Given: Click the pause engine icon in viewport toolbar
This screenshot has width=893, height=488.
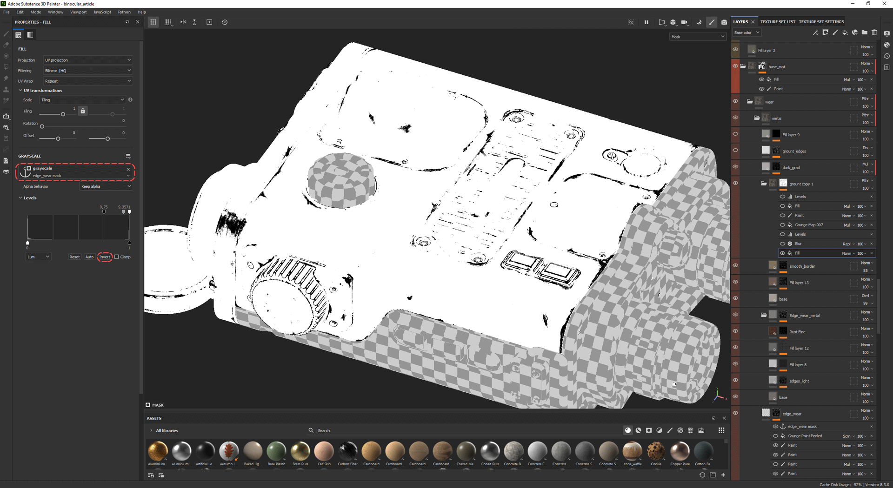Looking at the screenshot, I should coord(646,22).
